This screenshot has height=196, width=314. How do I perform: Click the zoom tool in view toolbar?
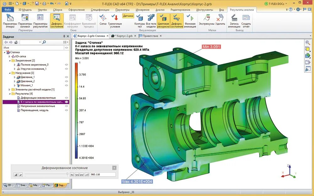(307, 42)
